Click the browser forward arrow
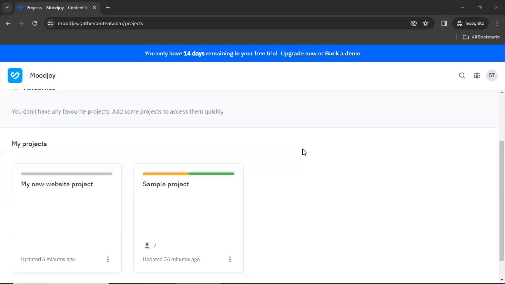505x284 pixels. (x=21, y=23)
